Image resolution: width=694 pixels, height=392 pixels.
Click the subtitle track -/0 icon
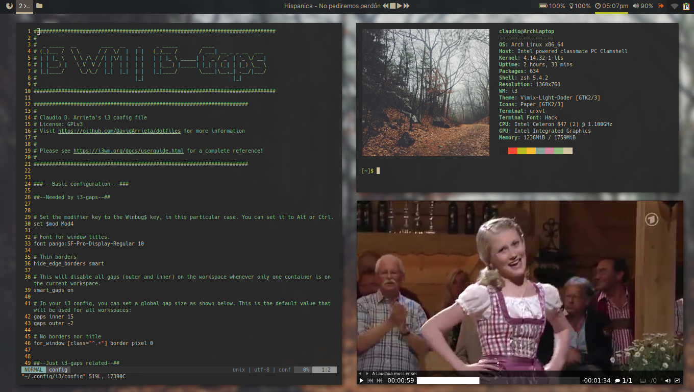648,380
